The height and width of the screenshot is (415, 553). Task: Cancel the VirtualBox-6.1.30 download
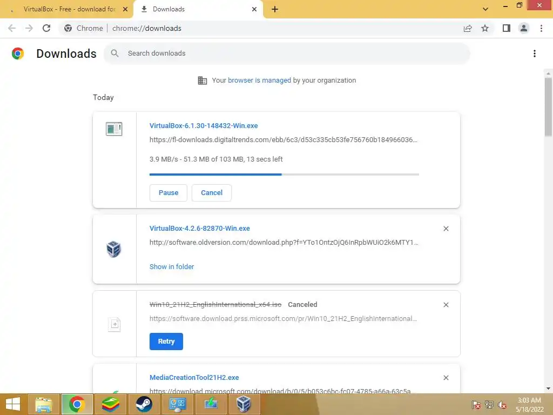tap(212, 193)
